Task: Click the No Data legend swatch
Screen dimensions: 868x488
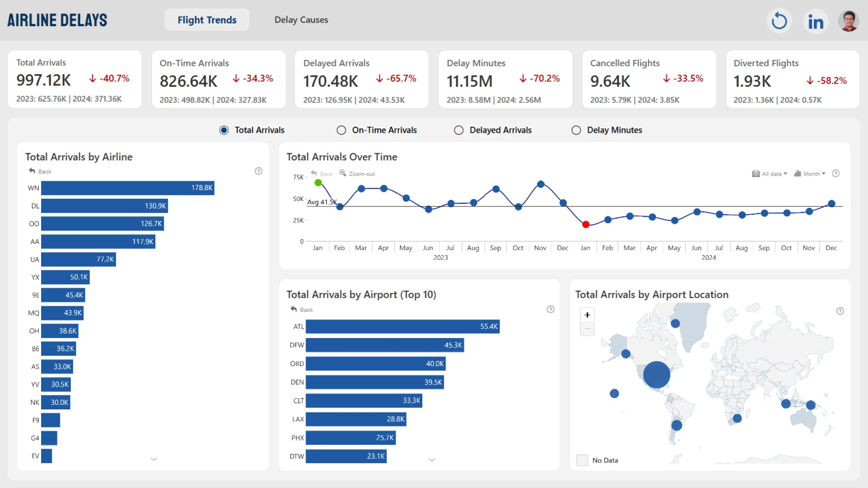Action: pos(582,460)
